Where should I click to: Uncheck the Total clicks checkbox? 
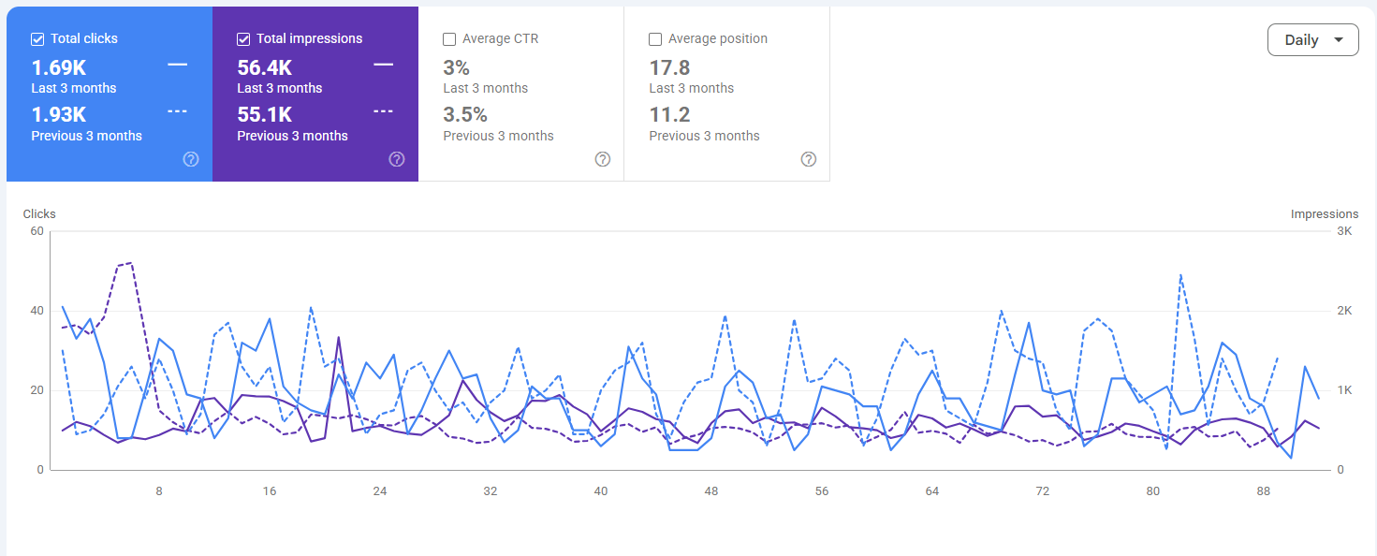pos(37,39)
